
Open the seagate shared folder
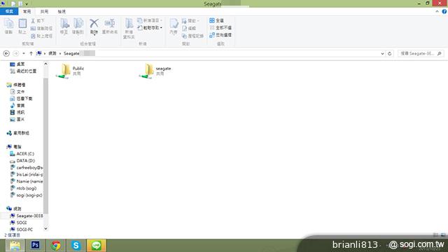(x=155, y=71)
